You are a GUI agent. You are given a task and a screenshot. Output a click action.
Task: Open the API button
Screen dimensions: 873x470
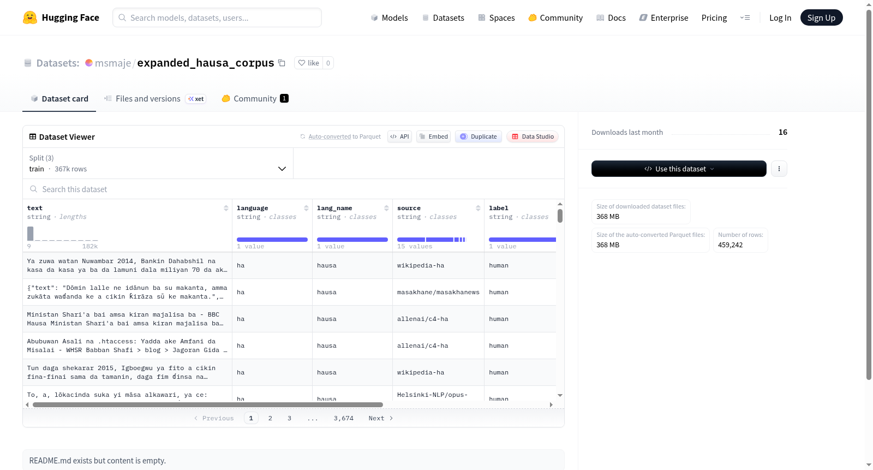click(x=399, y=136)
